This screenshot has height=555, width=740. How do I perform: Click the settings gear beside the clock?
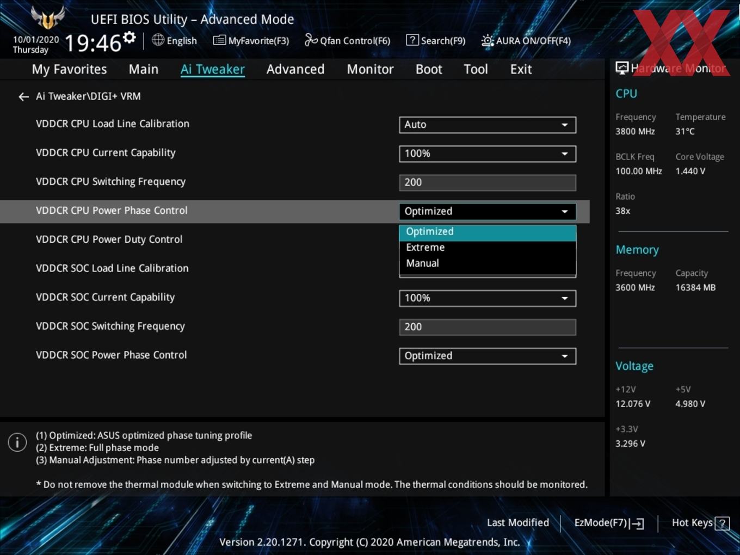(129, 38)
